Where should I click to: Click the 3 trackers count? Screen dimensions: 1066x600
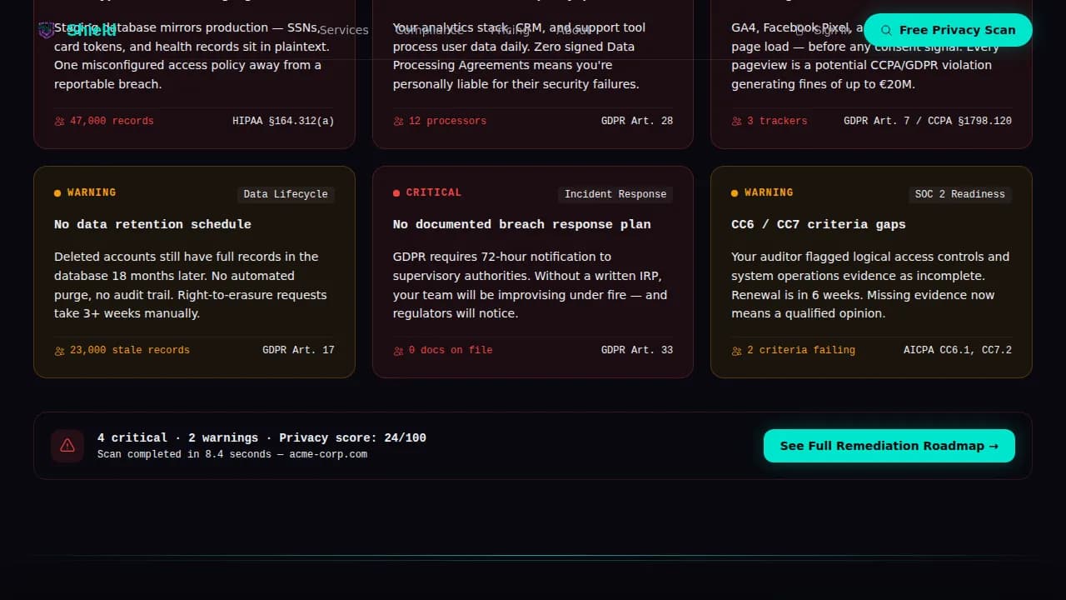(x=777, y=121)
